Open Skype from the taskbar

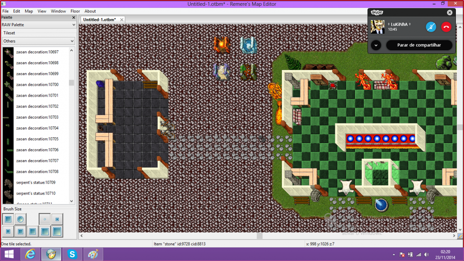72,254
